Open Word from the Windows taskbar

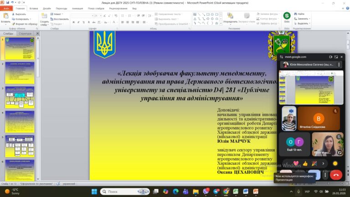tap(247, 191)
